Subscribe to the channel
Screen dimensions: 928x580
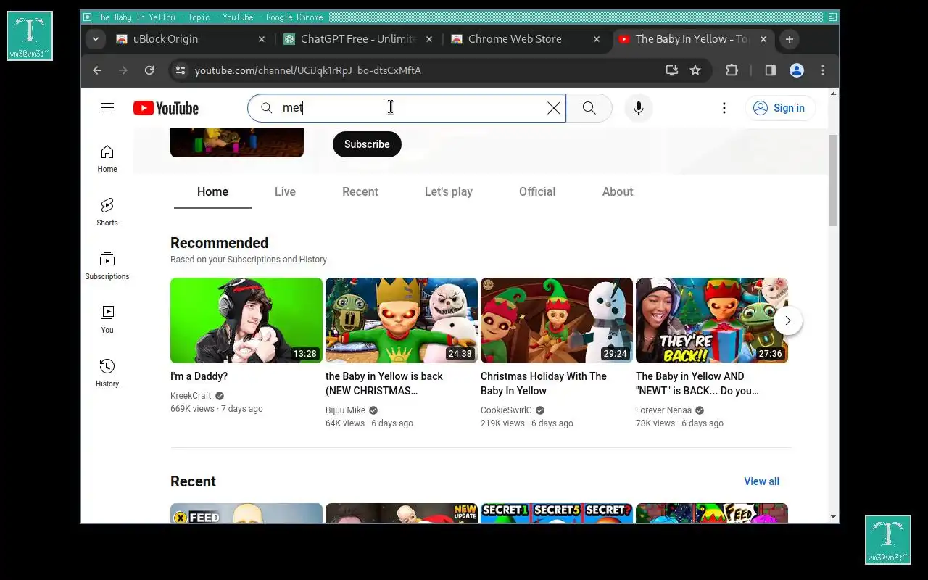coord(367,144)
